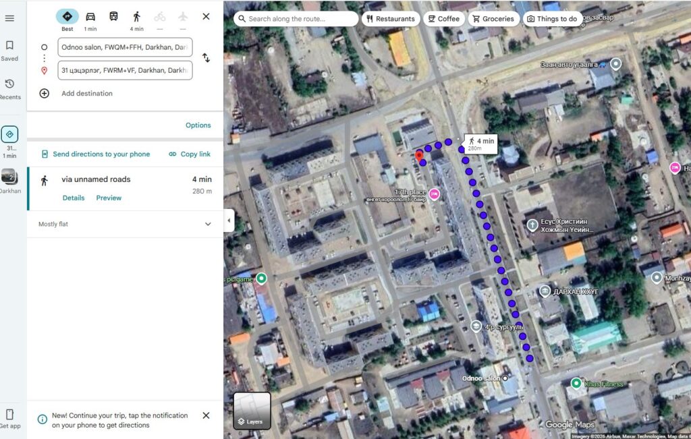This screenshot has height=439, width=691.
Task: Select Best travel mode option
Action: tap(67, 17)
